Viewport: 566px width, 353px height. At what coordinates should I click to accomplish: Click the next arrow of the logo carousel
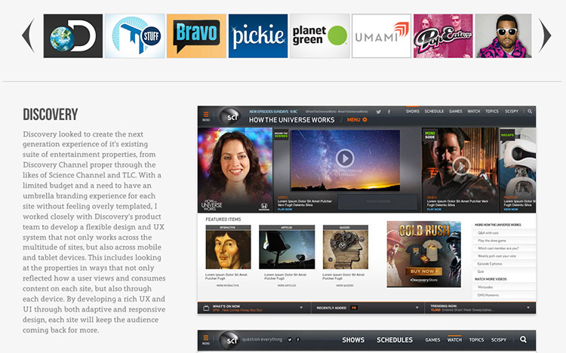point(545,35)
